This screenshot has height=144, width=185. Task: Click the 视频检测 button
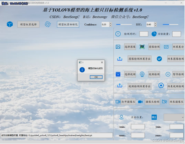(x=154, y=74)
